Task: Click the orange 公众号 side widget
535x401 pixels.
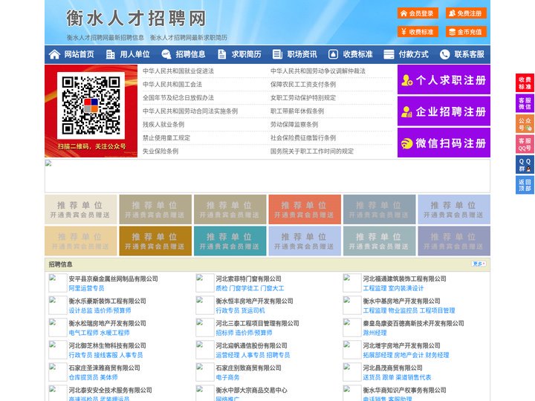Action: coord(525,124)
